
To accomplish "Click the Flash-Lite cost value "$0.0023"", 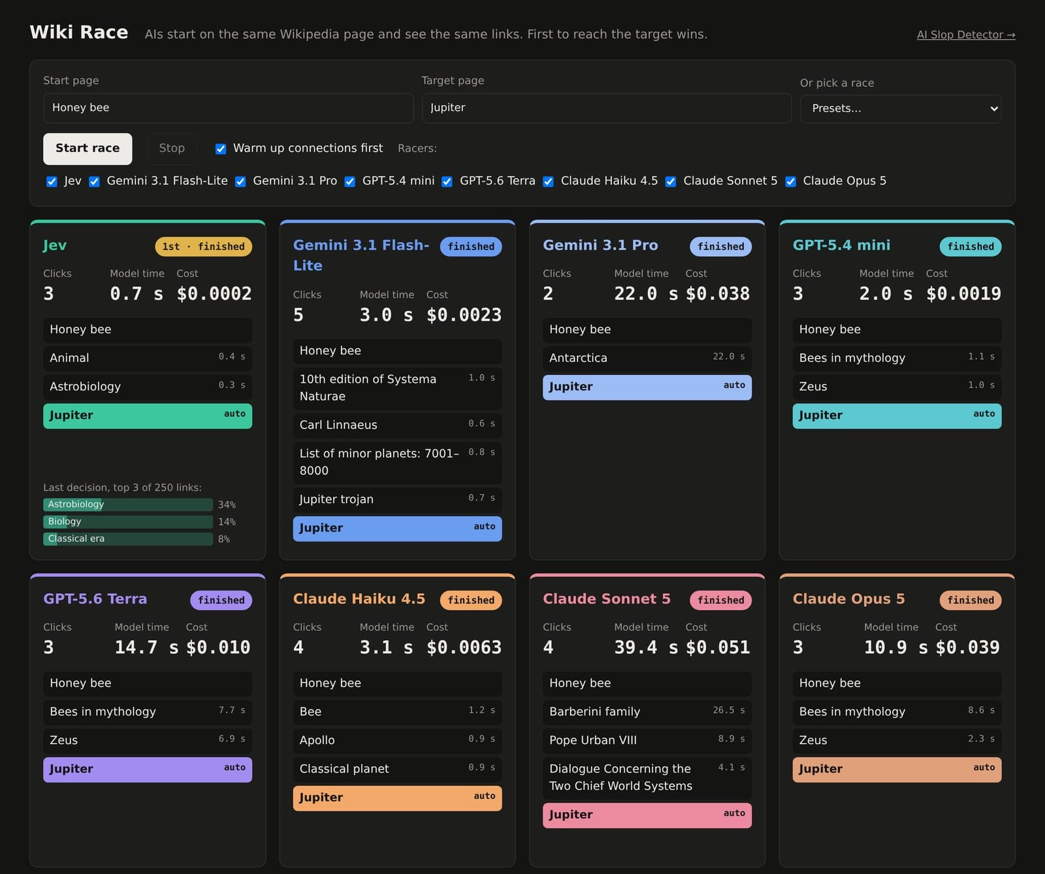I will [464, 316].
